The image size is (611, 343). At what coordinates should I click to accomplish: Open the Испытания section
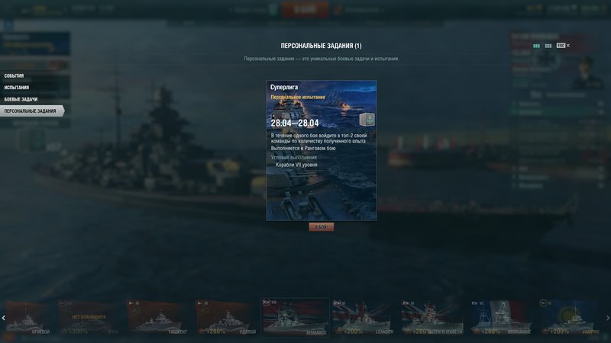pyautogui.click(x=16, y=88)
